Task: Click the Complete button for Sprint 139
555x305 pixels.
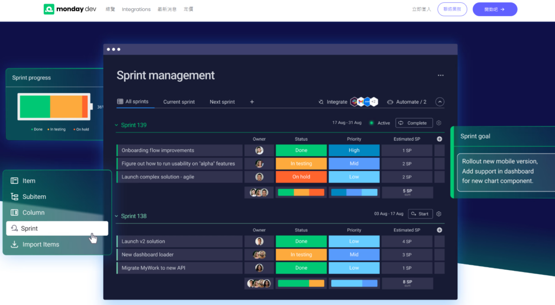Action: click(414, 123)
